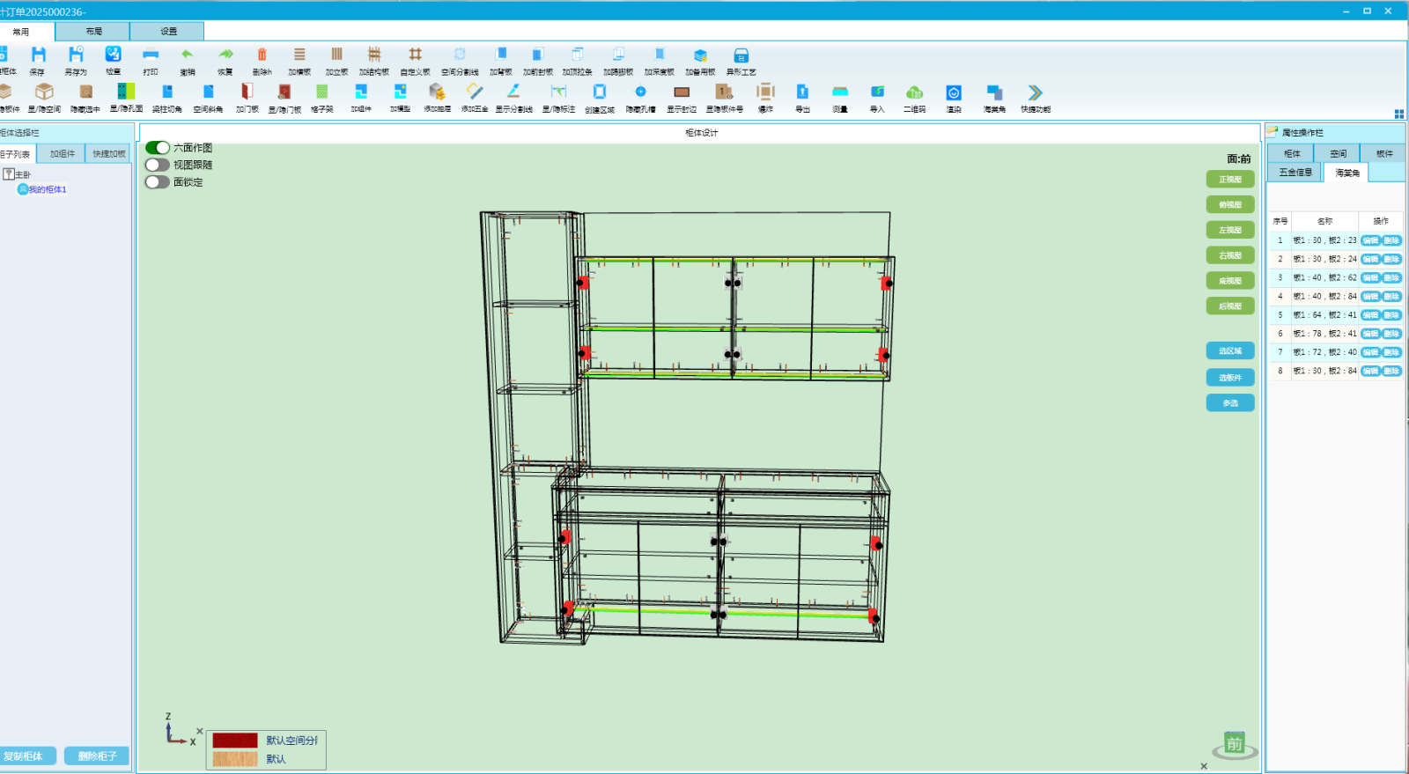Click the grid expander at toolbar right edge
This screenshot has height=774, width=1409.
[1398, 114]
